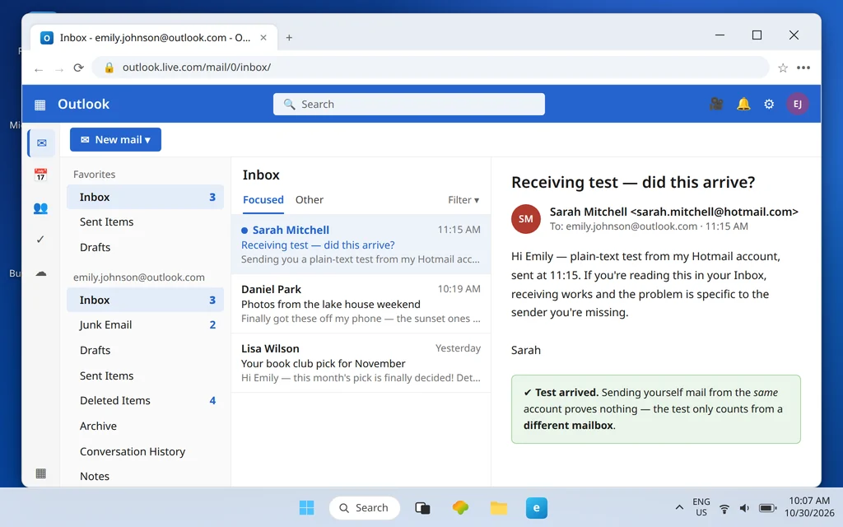This screenshot has width=843, height=527.
Task: Open Drafts under Favorites
Action: (145, 247)
